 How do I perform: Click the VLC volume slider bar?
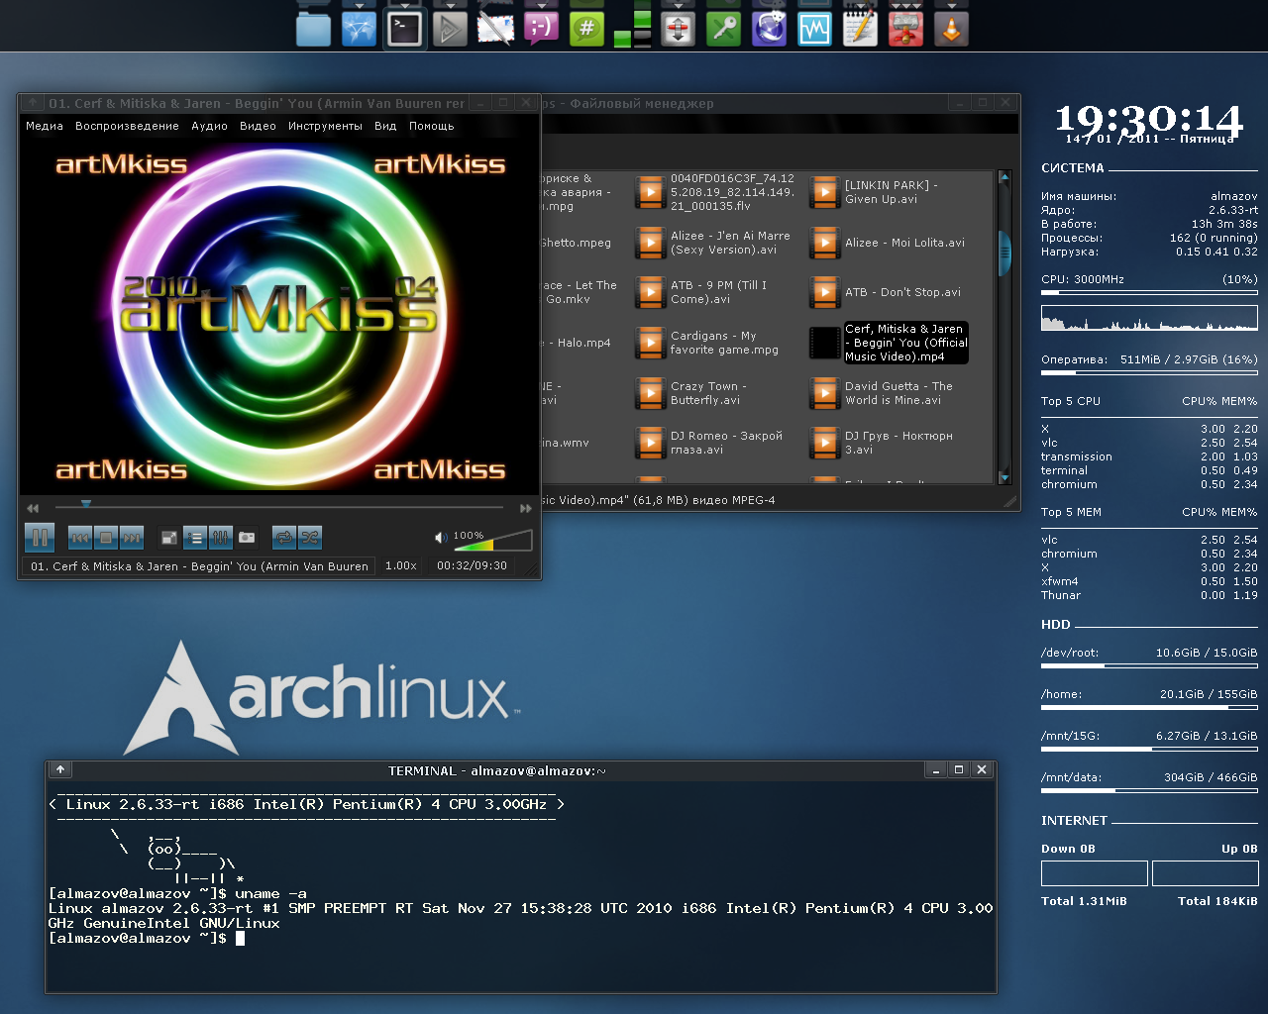(x=492, y=542)
